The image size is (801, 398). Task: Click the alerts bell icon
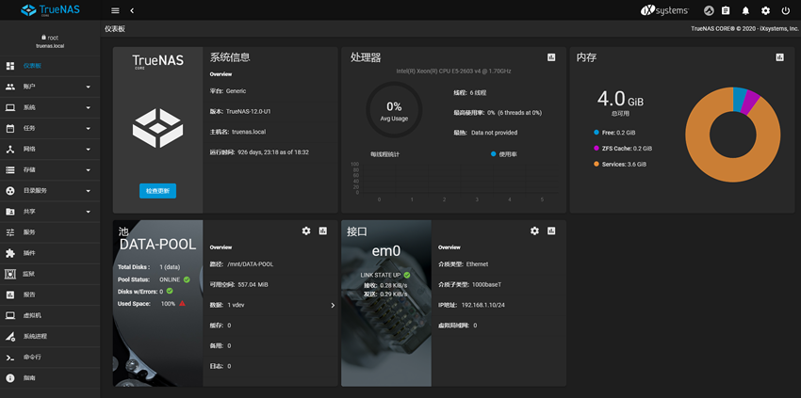745,10
